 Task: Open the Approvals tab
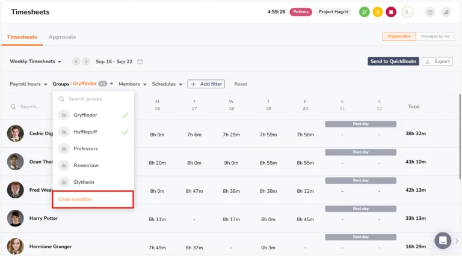(62, 37)
